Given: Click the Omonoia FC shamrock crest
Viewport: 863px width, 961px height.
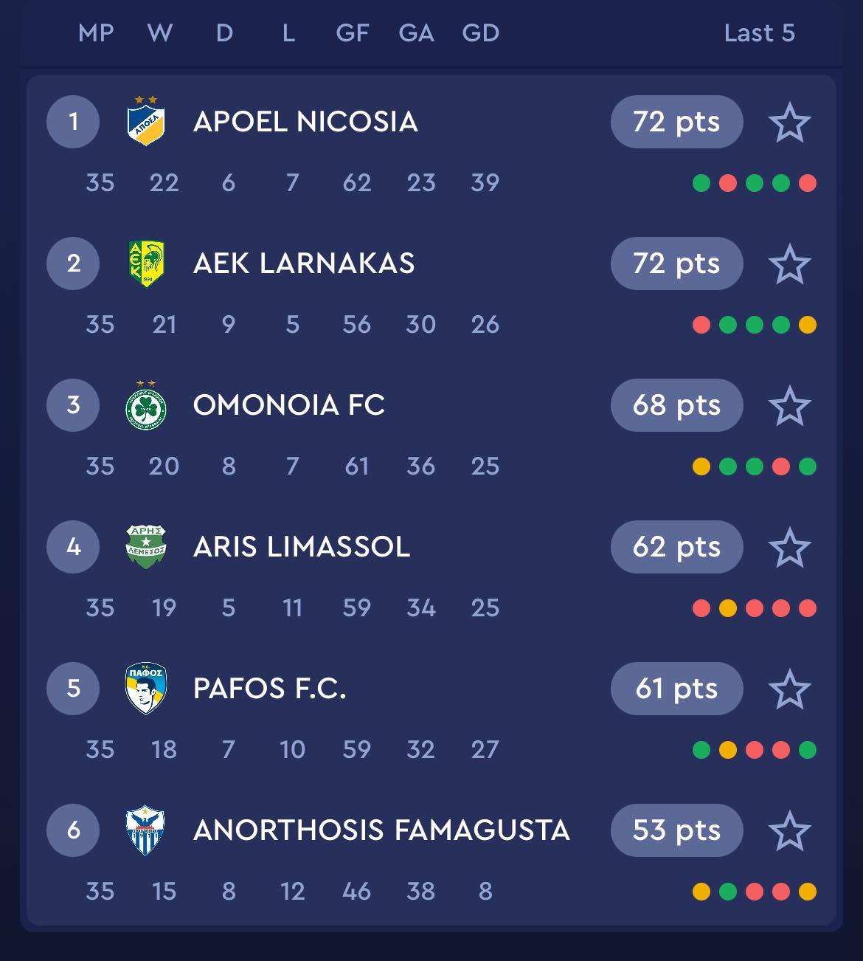Looking at the screenshot, I should [146, 405].
